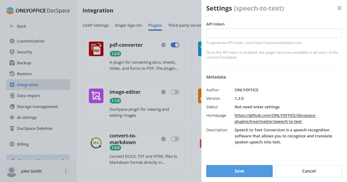This screenshot has width=347, height=182.
Task: Click the Data import icon
Action: (12, 96)
